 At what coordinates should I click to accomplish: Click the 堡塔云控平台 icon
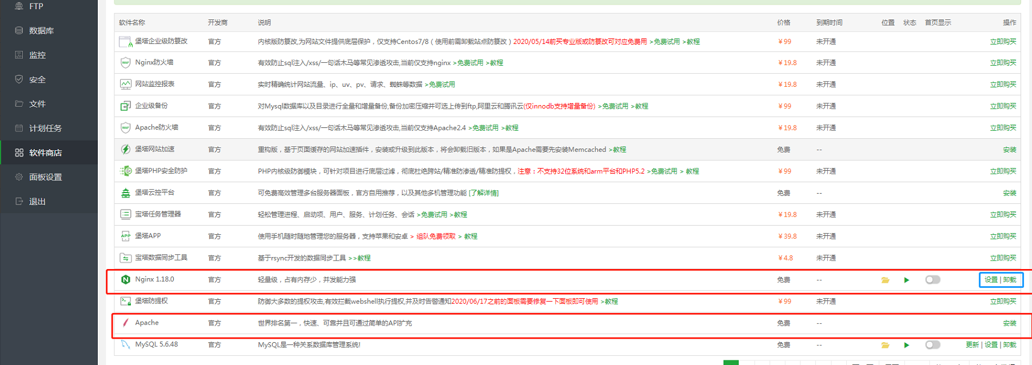126,193
